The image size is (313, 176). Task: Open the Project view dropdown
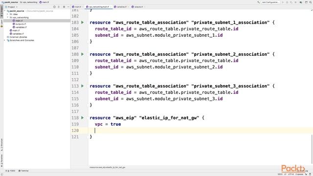click(11, 7)
